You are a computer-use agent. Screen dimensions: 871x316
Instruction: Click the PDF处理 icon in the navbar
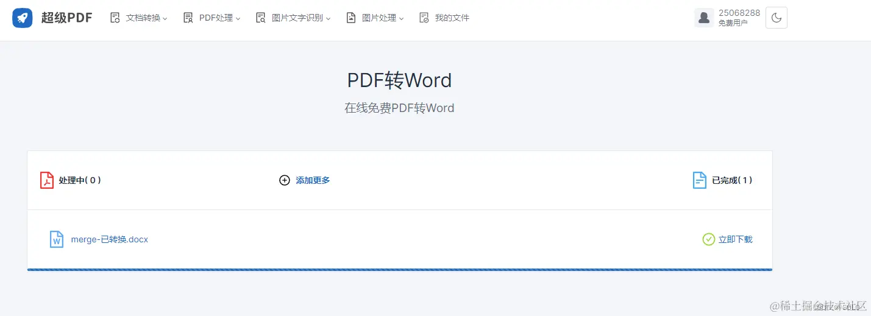click(x=188, y=18)
